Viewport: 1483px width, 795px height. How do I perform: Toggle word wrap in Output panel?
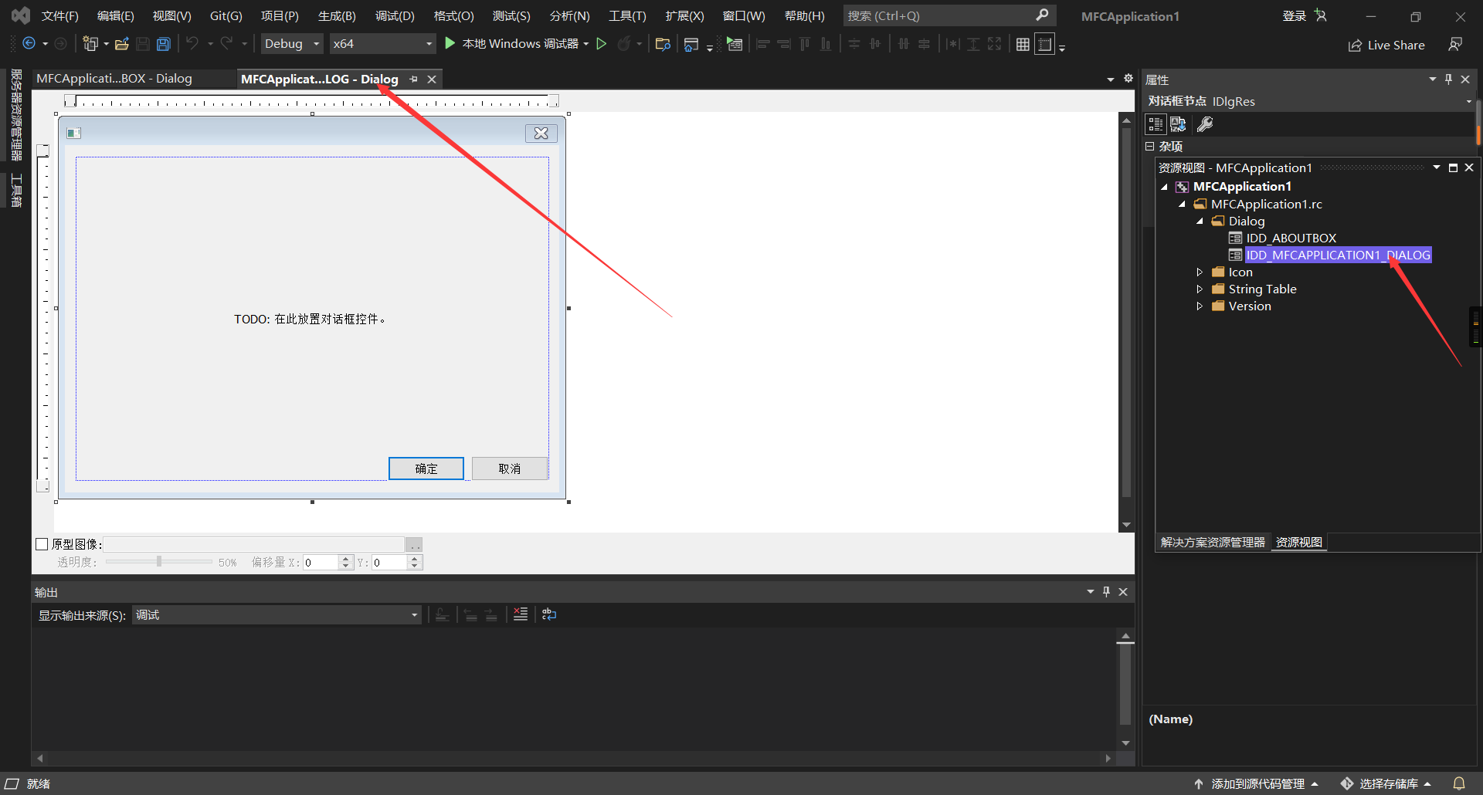[549, 614]
